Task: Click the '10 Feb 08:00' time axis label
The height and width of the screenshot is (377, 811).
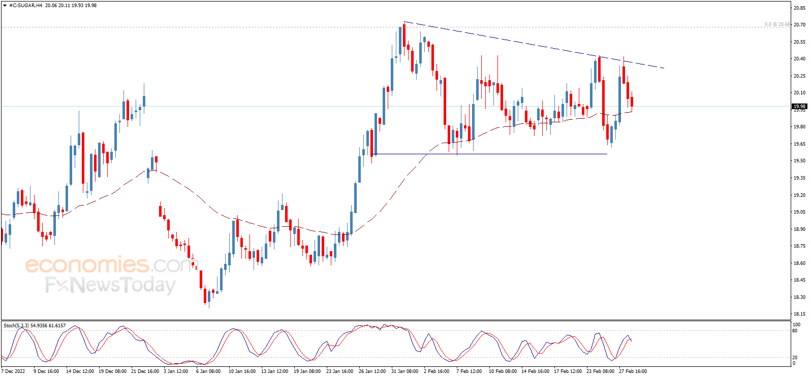Action: point(503,371)
